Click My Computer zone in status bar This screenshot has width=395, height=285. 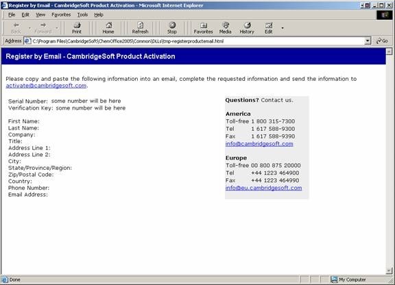point(349,280)
